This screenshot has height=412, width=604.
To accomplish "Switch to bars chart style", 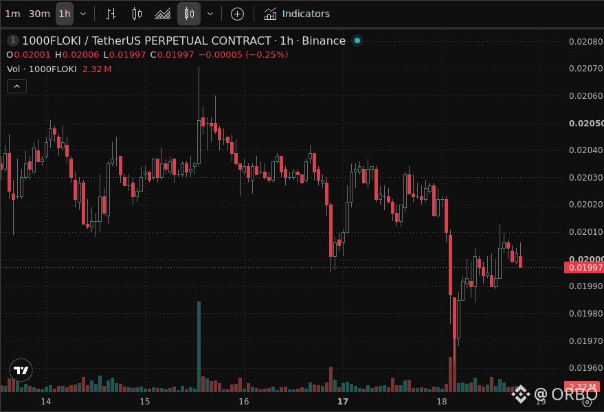I will pos(111,14).
